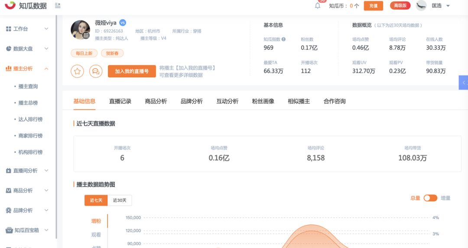Toggle the 总量/增量 switch
Viewport: 468px width, 248px height.
click(430, 198)
